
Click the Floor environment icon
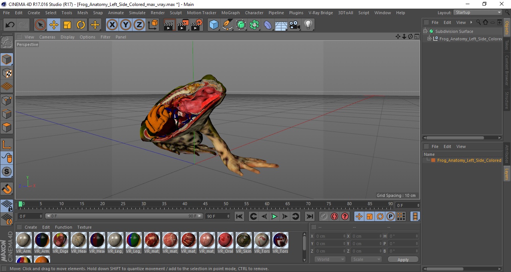281,25
